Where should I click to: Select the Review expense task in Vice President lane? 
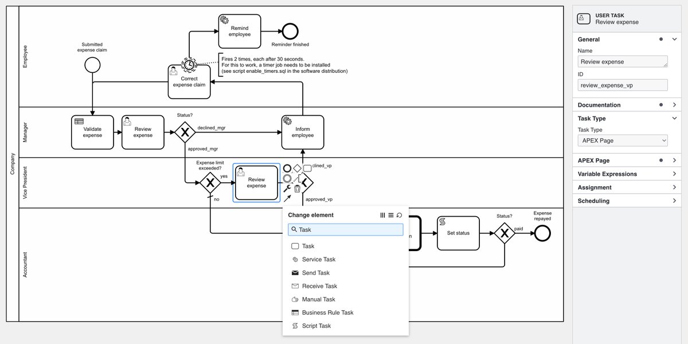256,183
